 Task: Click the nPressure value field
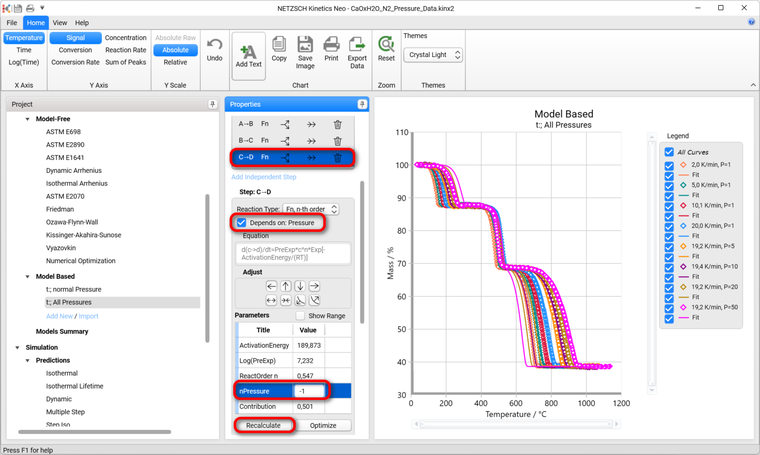click(x=309, y=391)
